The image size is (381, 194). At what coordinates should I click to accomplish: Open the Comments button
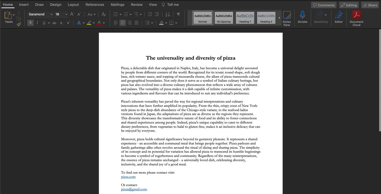(324, 5)
